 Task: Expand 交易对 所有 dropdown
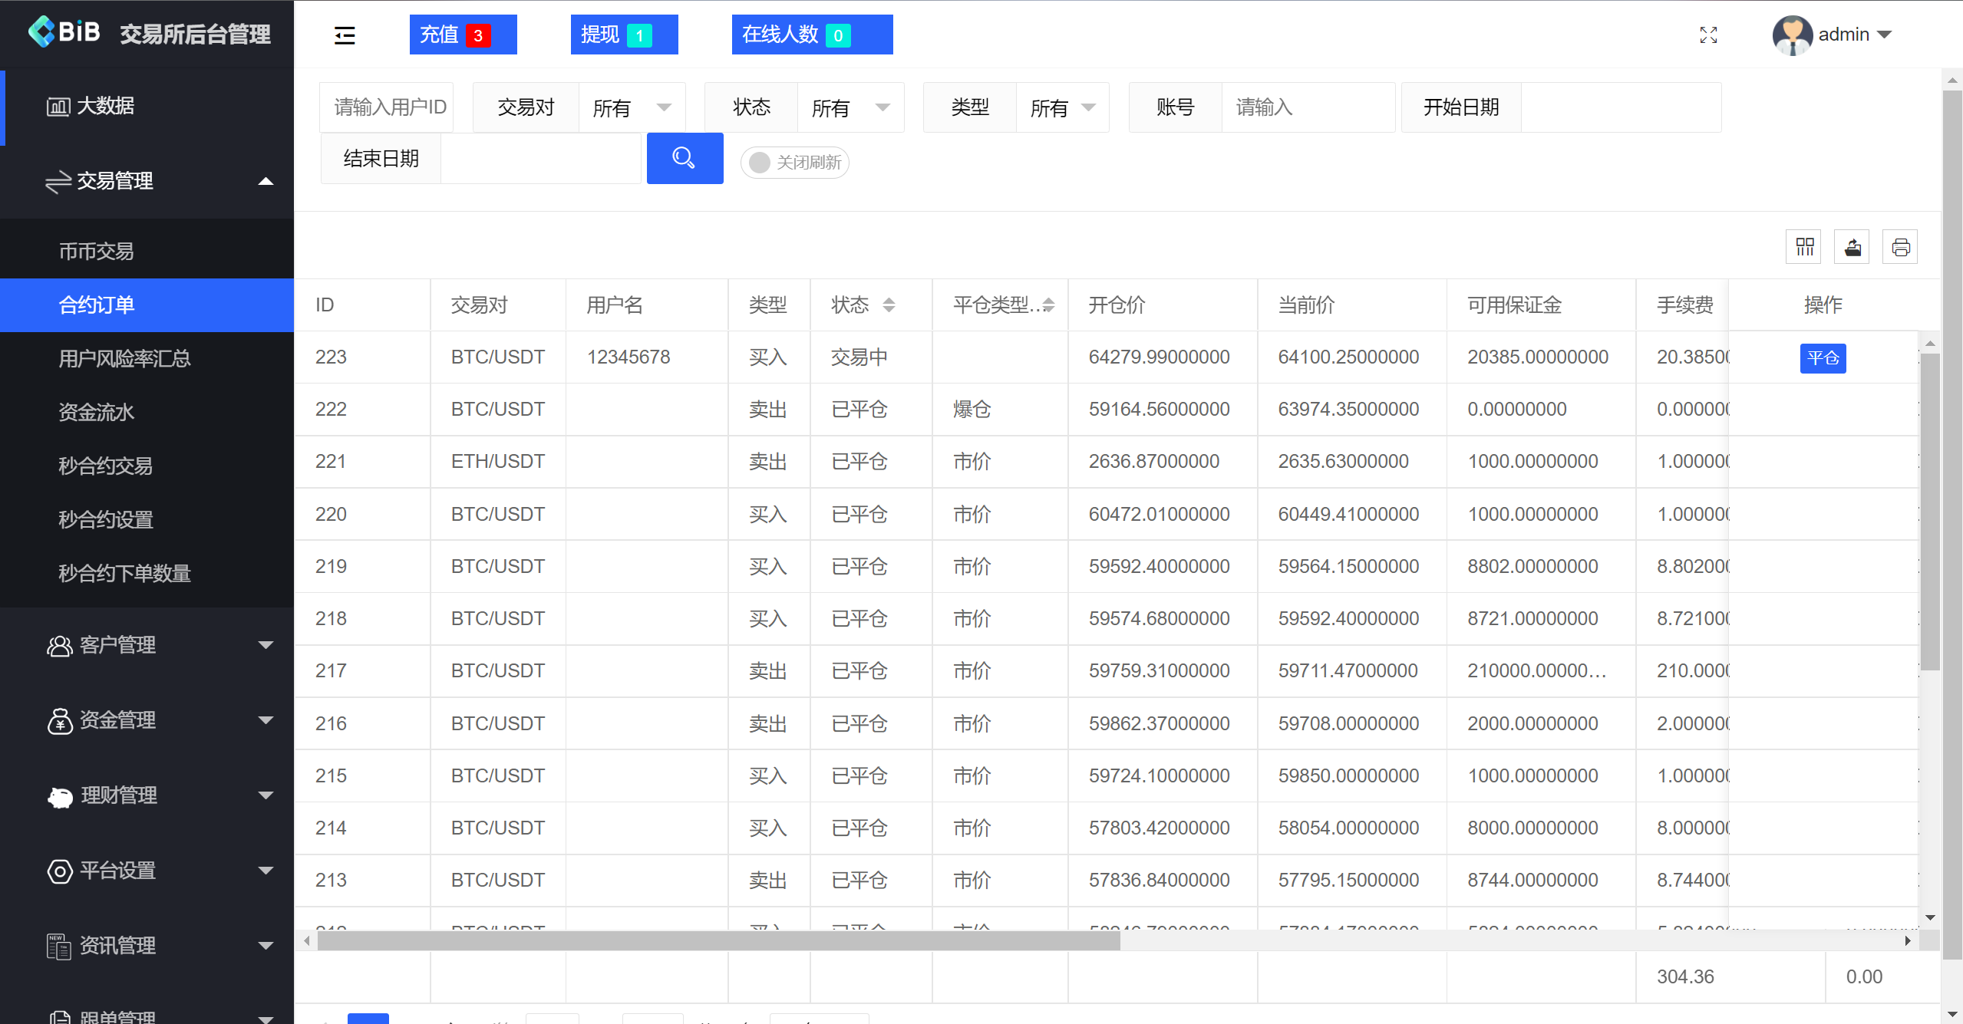(661, 107)
